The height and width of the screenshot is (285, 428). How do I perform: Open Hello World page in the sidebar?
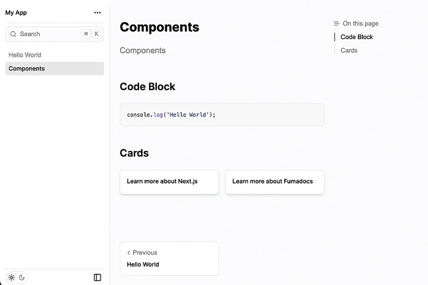pyautogui.click(x=25, y=55)
